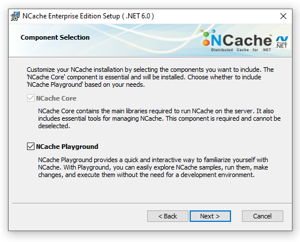Click the Microsoft .NET logo badge
The height and width of the screenshot is (242, 300).
[x=282, y=42]
